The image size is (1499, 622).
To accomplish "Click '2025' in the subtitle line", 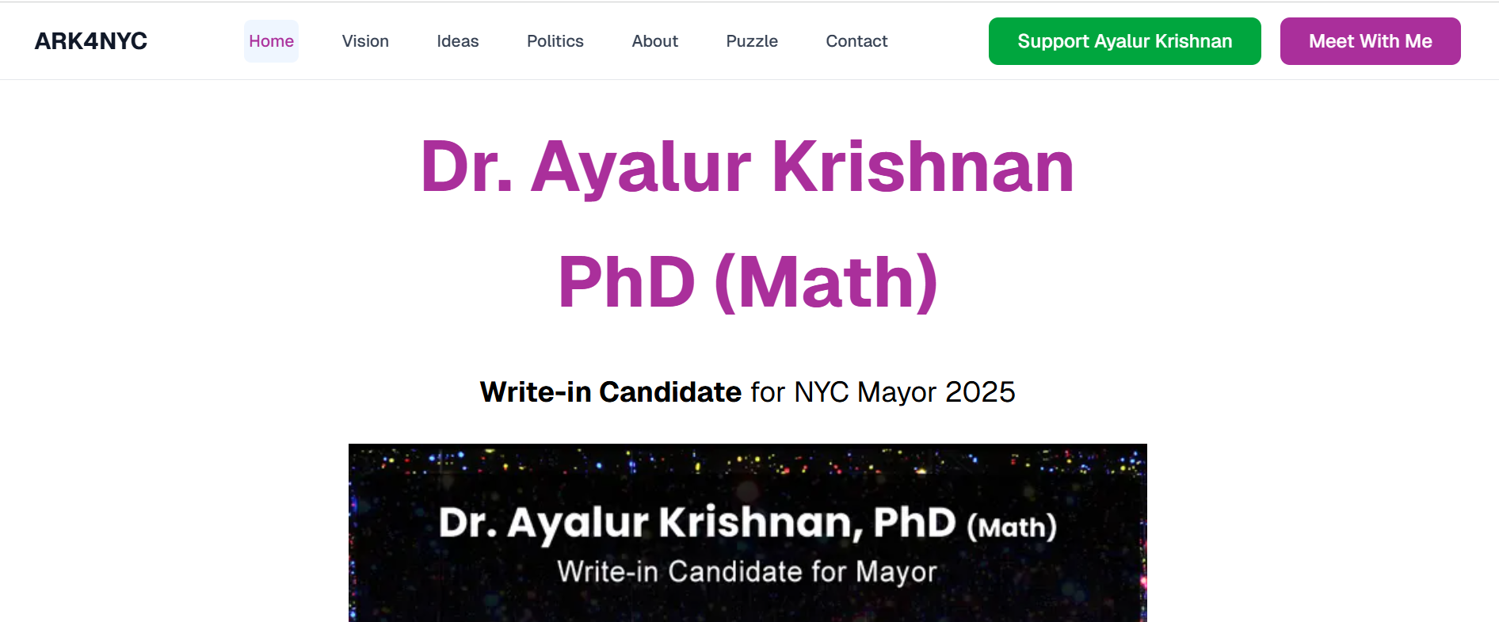I will pos(980,392).
